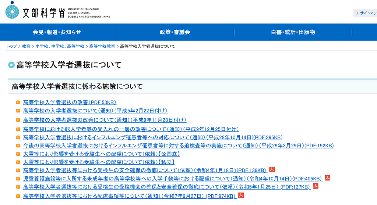Click PDF icon beside 令和5年1月25日 link
This screenshot has height=205, width=377.
[x=315, y=186]
